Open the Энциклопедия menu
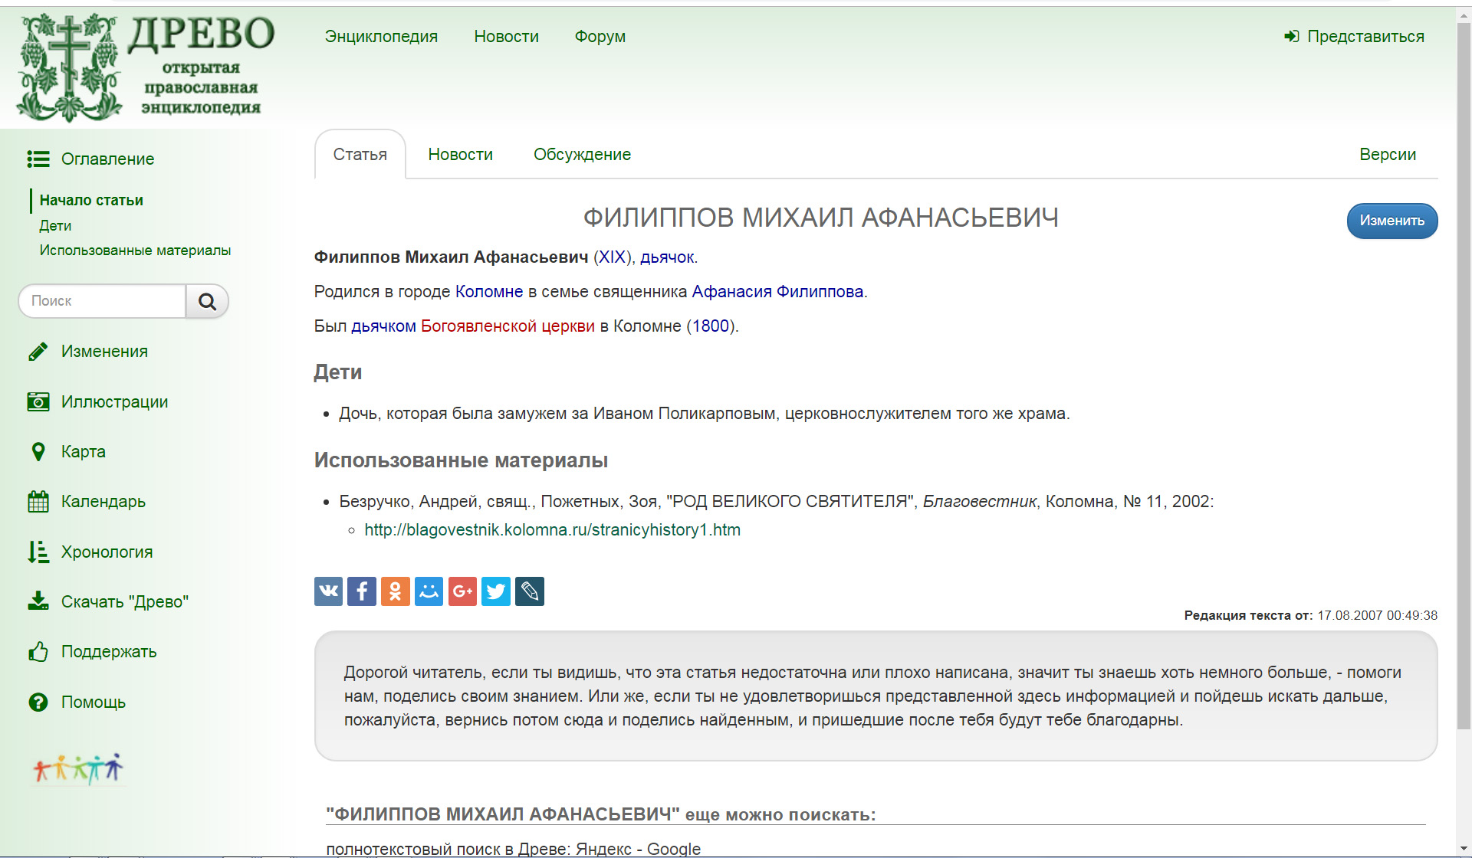Viewport: 1472px width, 858px height. coord(381,36)
